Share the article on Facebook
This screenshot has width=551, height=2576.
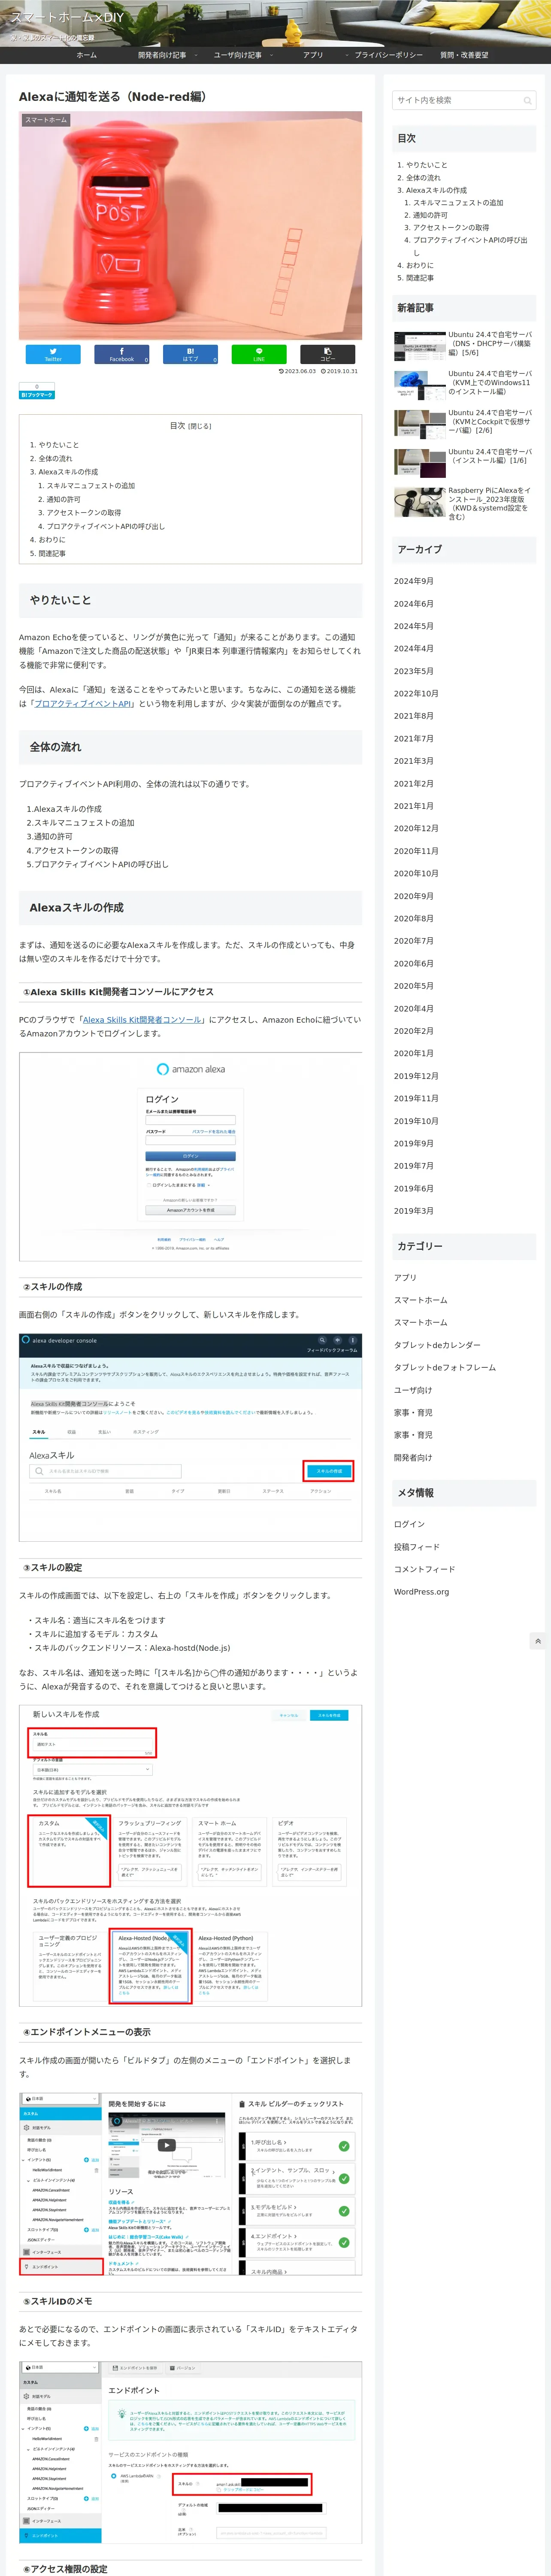122,354
